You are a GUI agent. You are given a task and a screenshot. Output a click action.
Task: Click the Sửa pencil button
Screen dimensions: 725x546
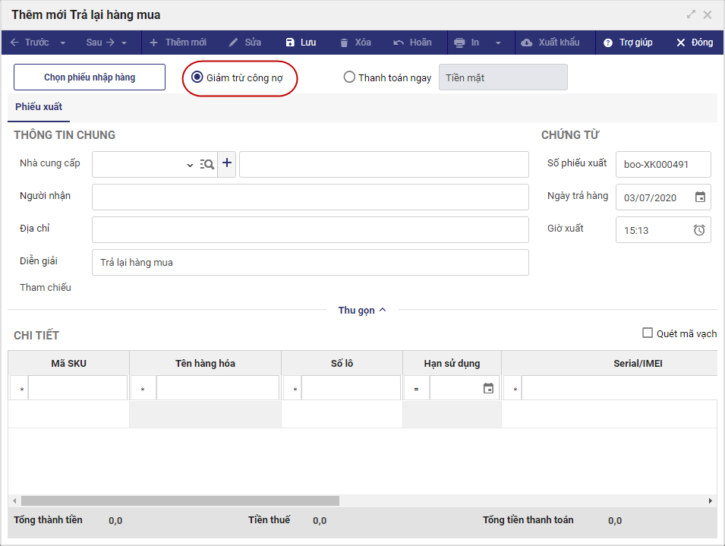point(245,43)
